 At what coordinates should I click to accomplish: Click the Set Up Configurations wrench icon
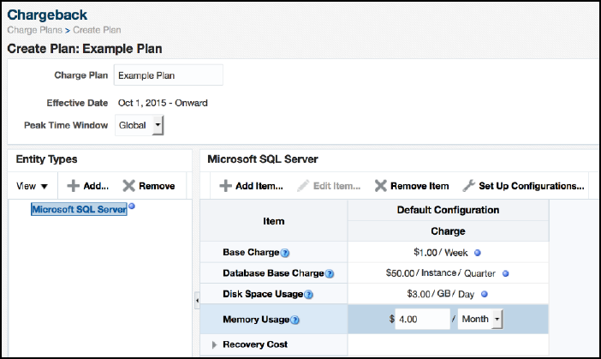pos(468,186)
